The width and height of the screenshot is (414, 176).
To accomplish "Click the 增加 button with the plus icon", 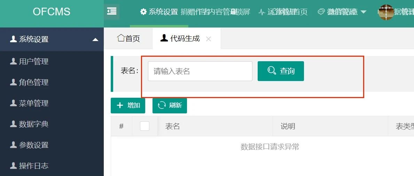I will click(128, 105).
